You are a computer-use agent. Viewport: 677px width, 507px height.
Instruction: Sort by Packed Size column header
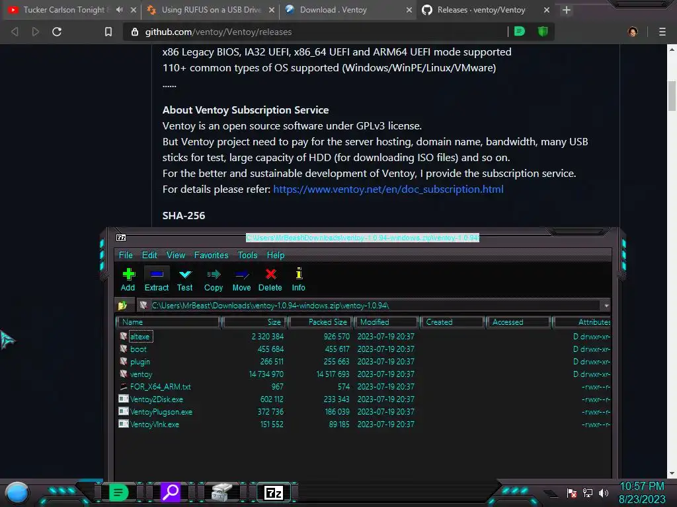pos(321,322)
